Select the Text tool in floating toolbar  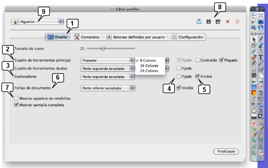(x=261, y=57)
